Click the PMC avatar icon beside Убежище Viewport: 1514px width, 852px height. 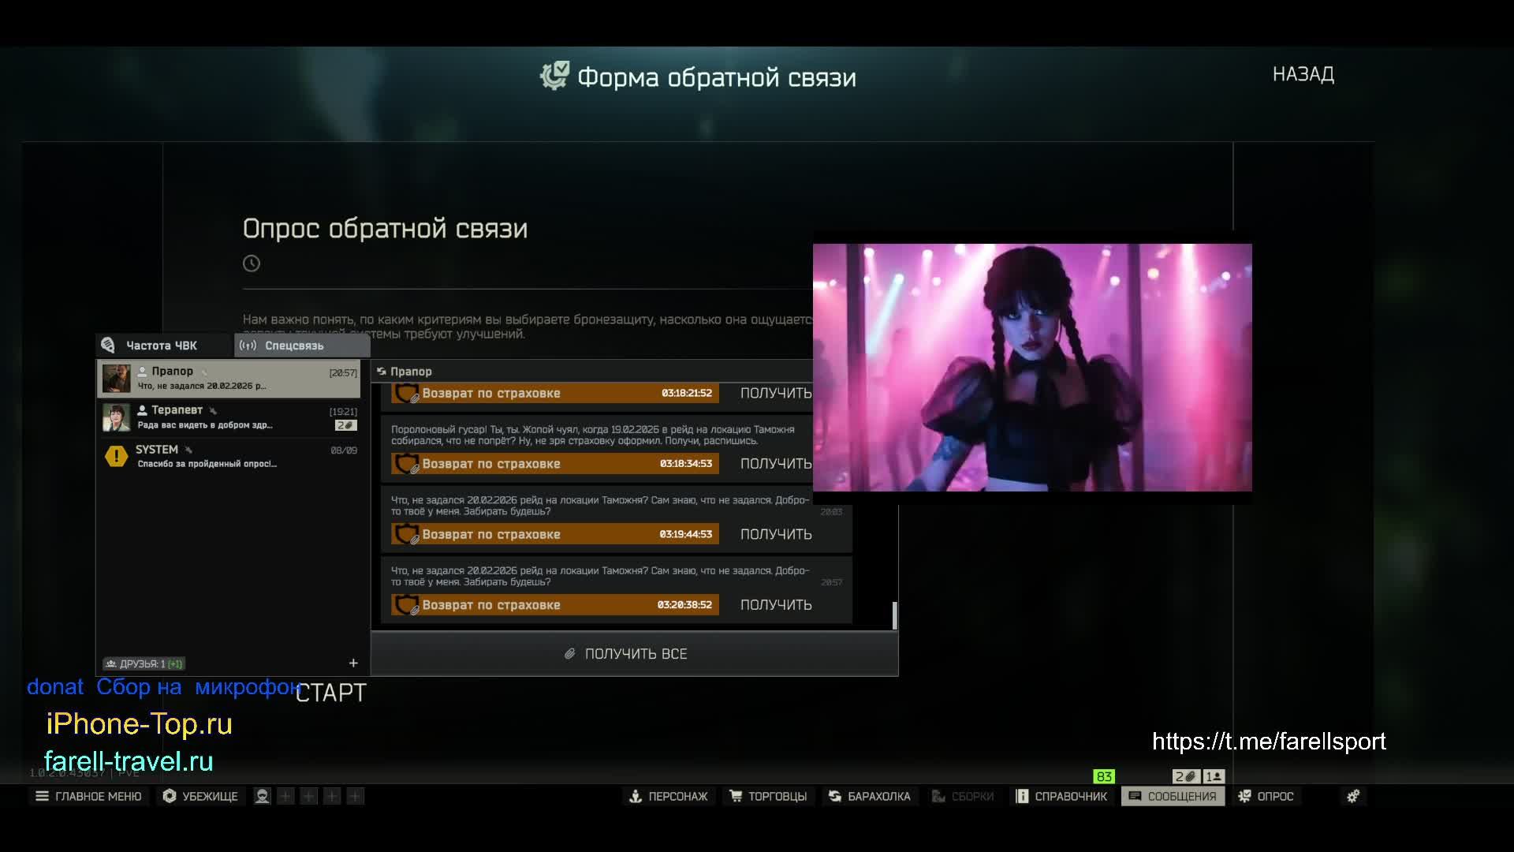[263, 796]
